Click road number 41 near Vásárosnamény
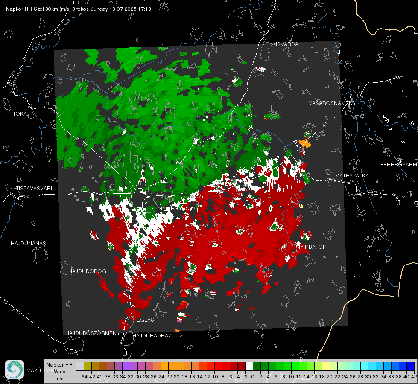The image size is (418, 384). pos(324,124)
